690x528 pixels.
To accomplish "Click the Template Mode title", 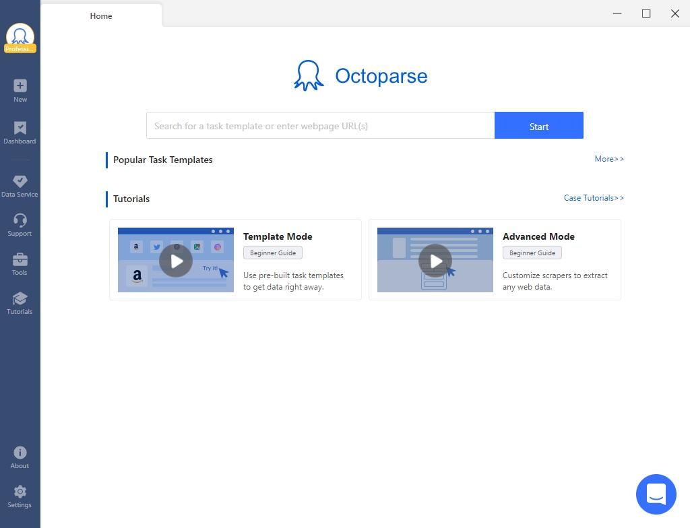I will (x=278, y=236).
